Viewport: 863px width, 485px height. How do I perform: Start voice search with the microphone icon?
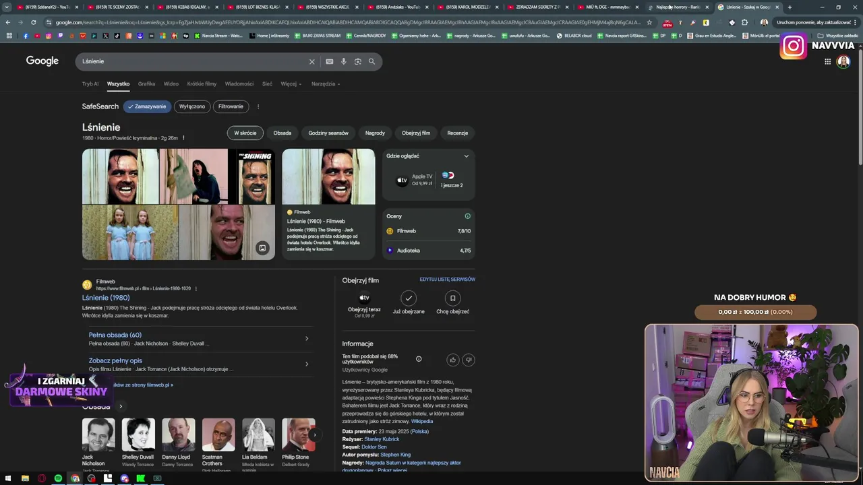point(343,61)
